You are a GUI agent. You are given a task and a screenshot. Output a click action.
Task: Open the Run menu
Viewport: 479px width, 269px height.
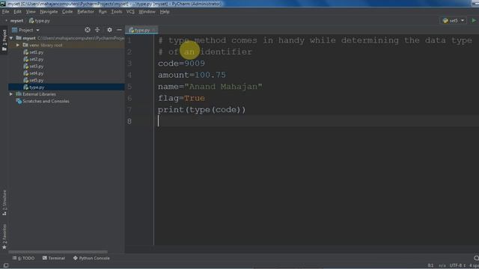103,12
